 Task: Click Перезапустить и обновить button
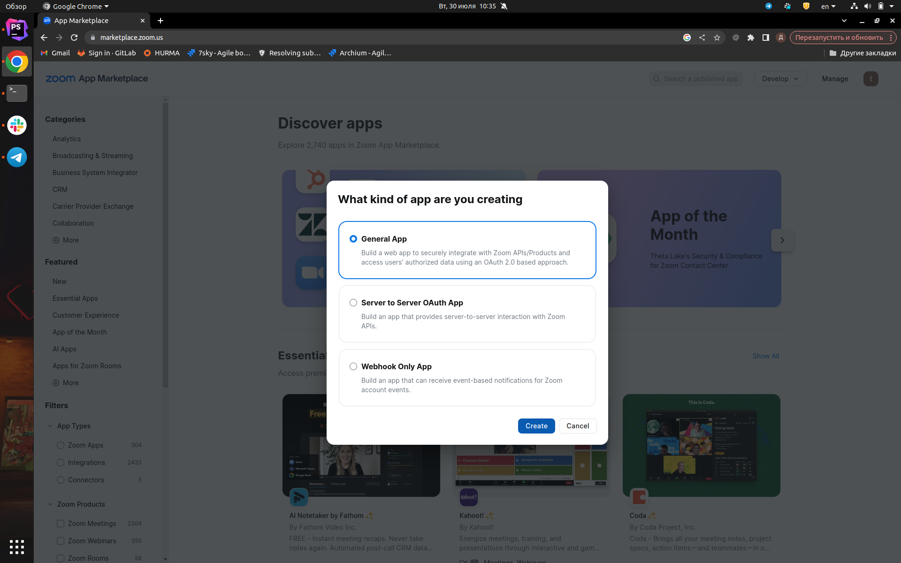click(839, 38)
